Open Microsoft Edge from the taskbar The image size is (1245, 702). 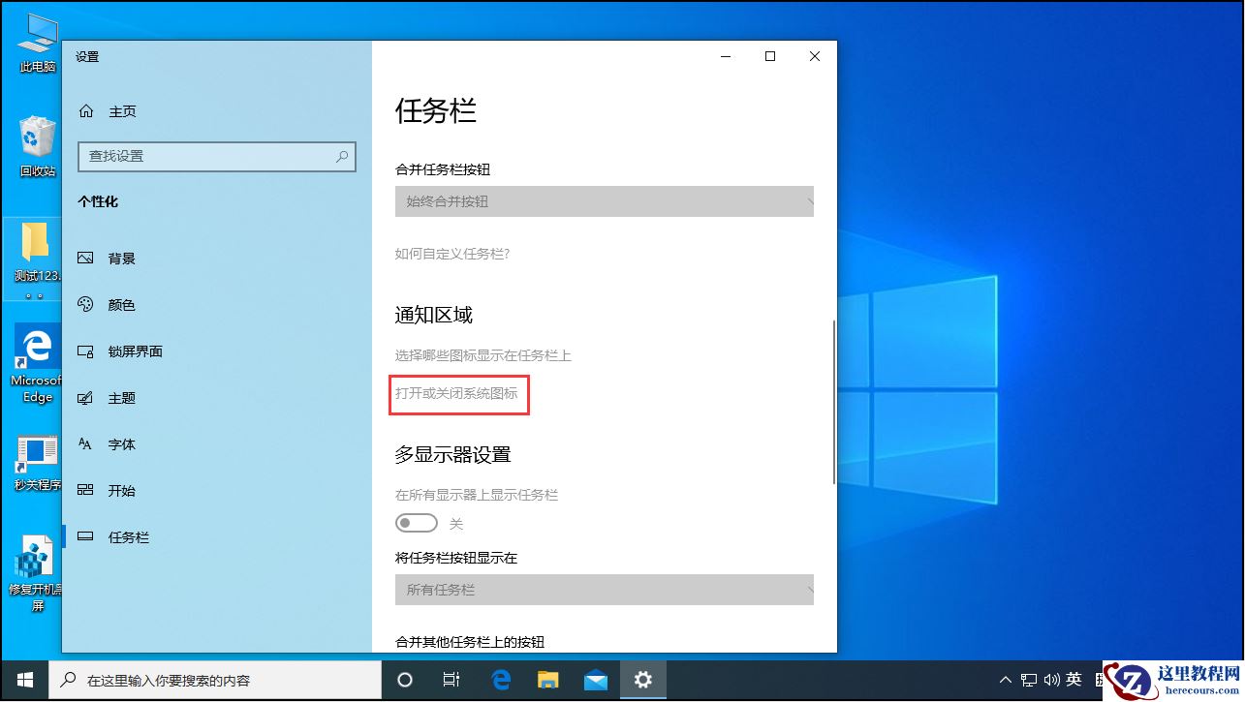click(x=501, y=681)
